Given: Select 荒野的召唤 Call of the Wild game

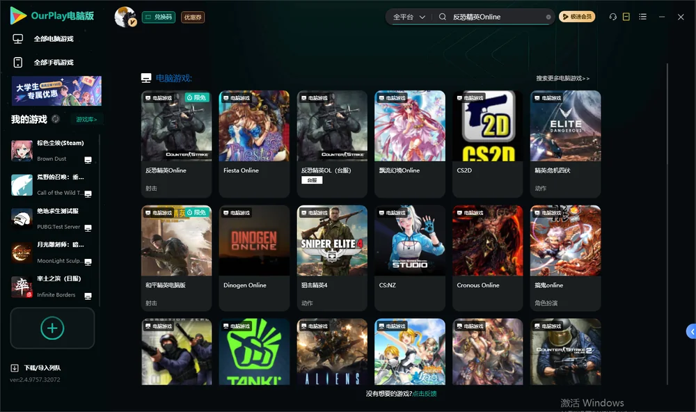Looking at the screenshot, I should (54, 184).
